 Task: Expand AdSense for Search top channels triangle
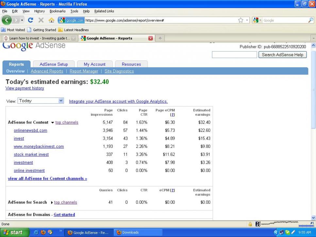[52, 203]
